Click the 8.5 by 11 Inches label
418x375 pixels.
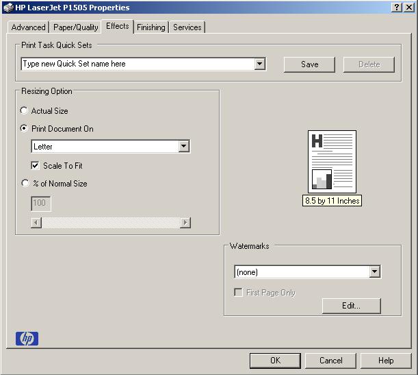tap(332, 201)
